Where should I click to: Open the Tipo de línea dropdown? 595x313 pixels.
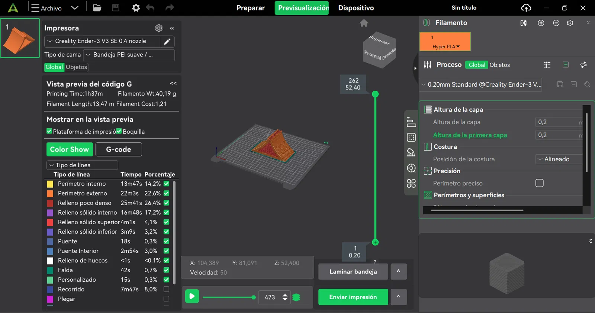coord(82,165)
